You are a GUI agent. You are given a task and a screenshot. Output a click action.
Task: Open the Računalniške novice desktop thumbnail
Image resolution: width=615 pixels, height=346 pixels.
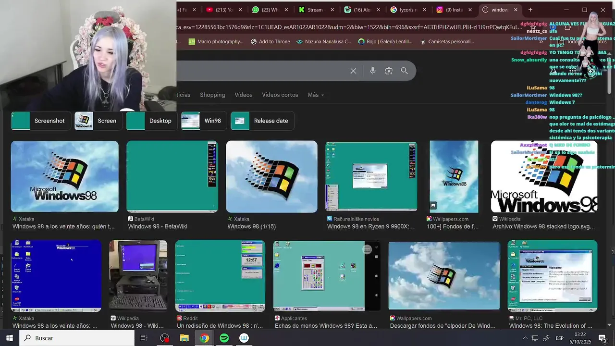[371, 176]
